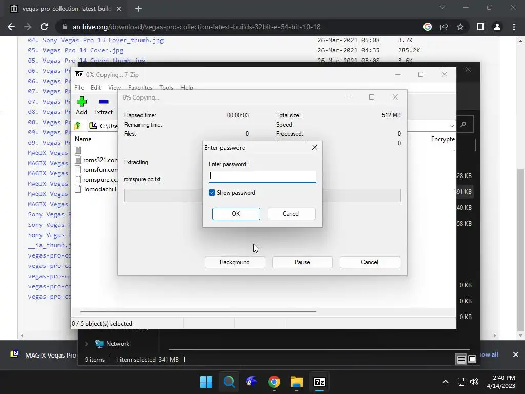Click the volume icon in system tray
525x394 pixels.
474,382
